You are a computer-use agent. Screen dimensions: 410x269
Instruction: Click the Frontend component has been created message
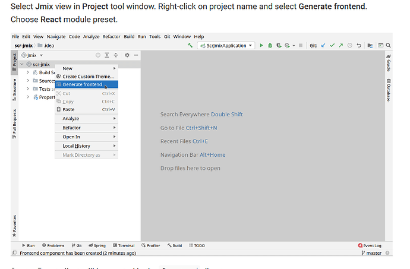pyautogui.click(x=78, y=253)
